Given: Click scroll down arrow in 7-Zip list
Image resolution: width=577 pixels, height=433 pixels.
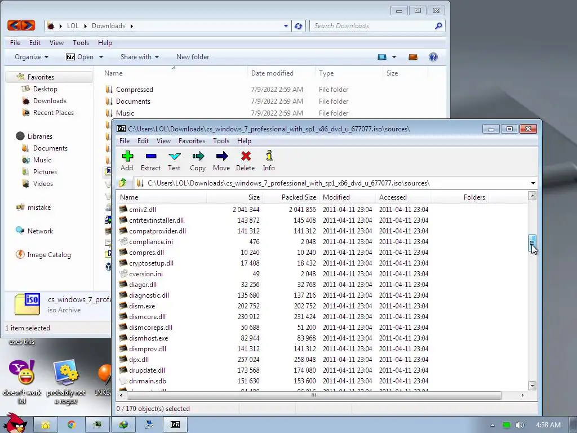Looking at the screenshot, I should [x=532, y=386].
